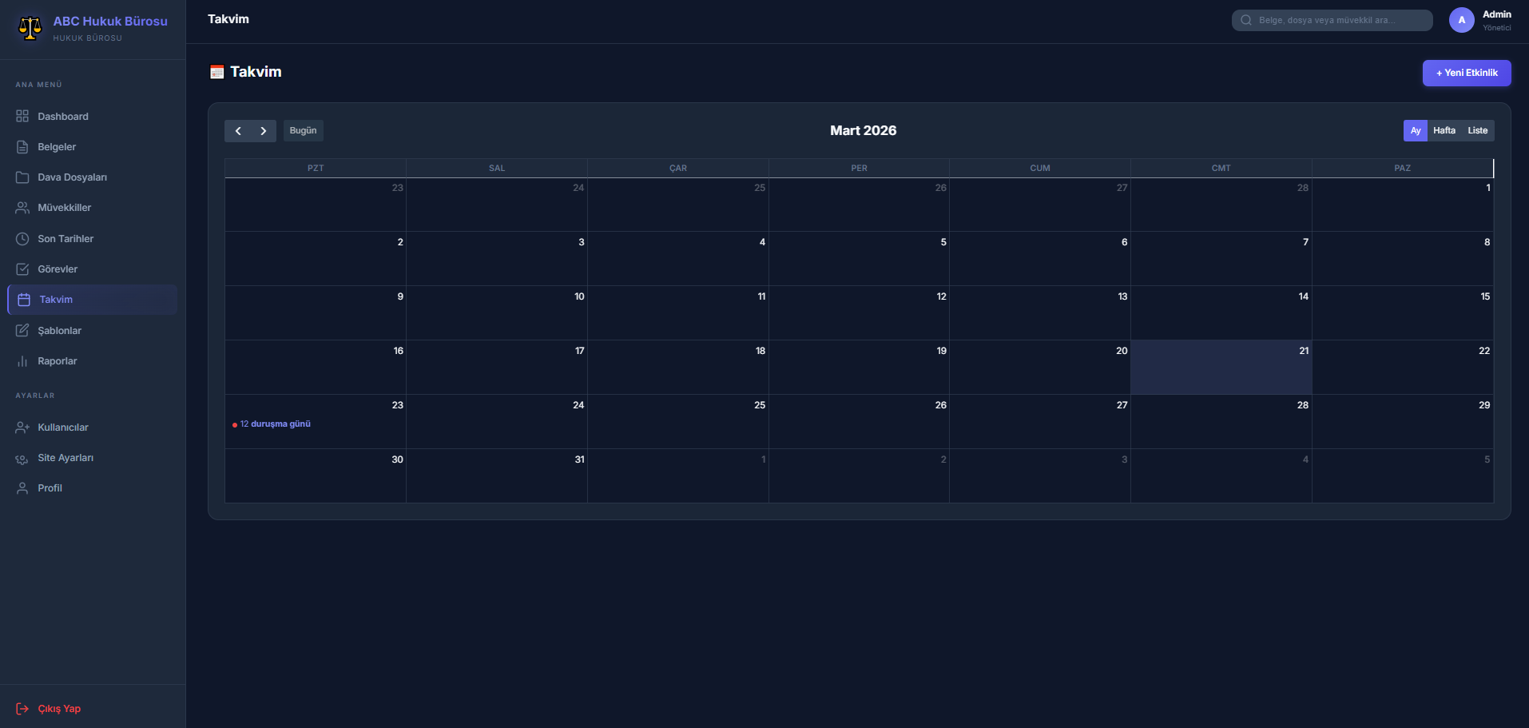
Task: Switch calendar to Ay view
Action: [x=1416, y=131]
